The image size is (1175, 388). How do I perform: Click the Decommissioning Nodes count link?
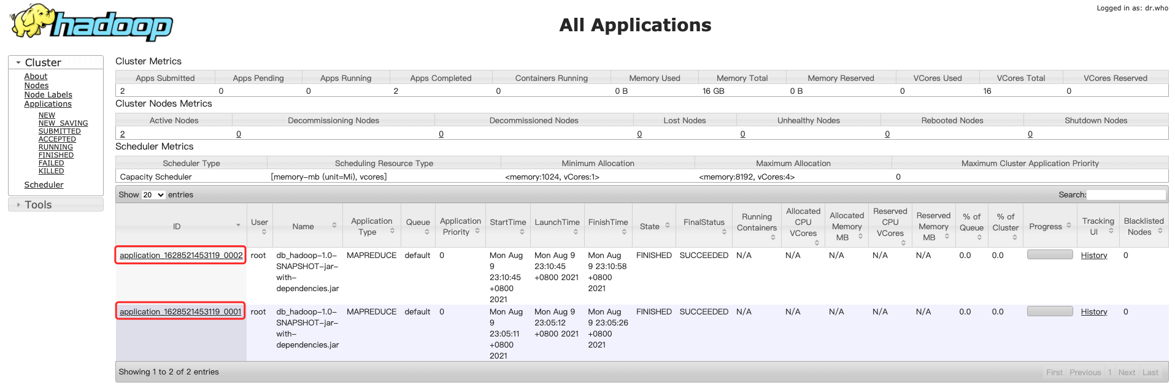tap(239, 134)
